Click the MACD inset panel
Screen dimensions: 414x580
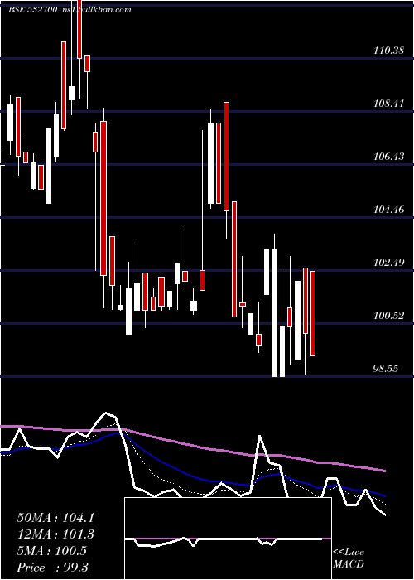click(228, 539)
